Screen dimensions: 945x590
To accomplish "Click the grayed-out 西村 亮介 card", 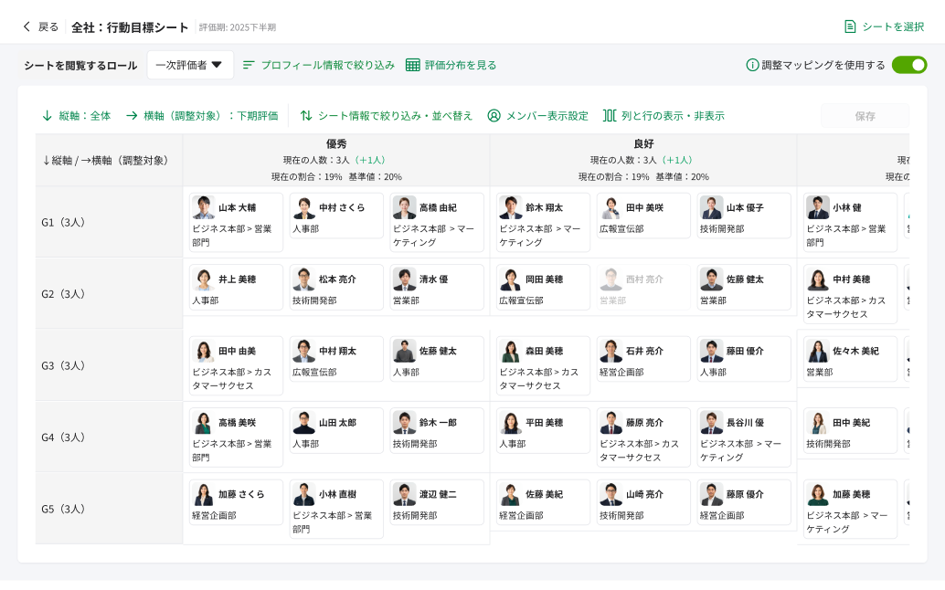I will tap(642, 287).
